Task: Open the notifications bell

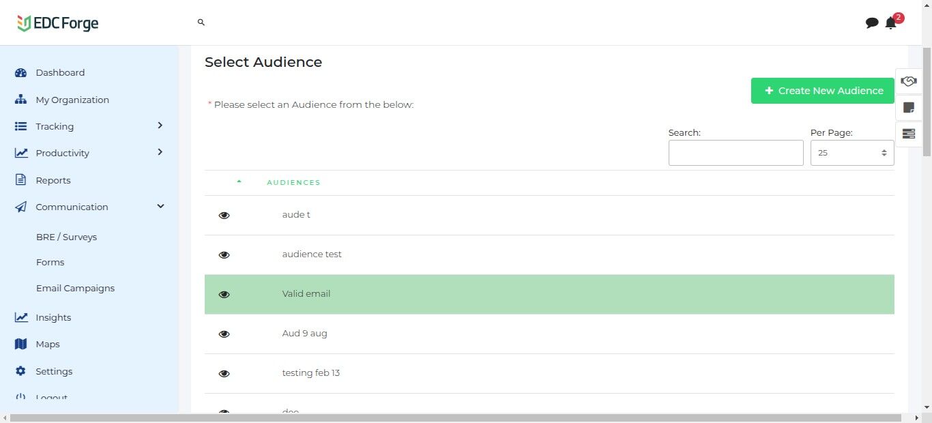Action: pyautogui.click(x=890, y=23)
